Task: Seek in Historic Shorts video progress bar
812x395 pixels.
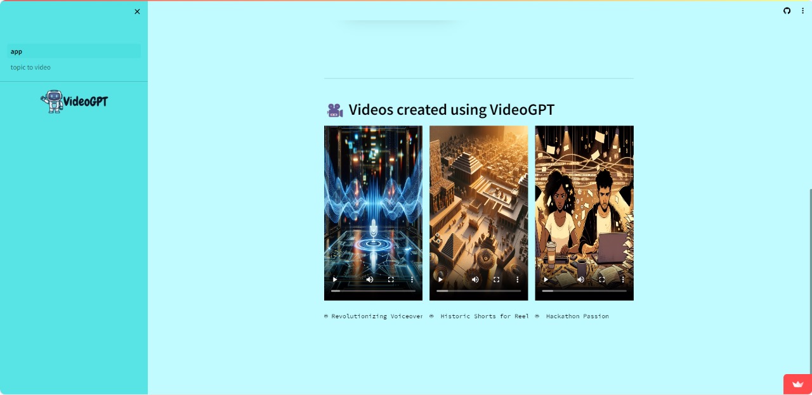Action: click(x=478, y=291)
